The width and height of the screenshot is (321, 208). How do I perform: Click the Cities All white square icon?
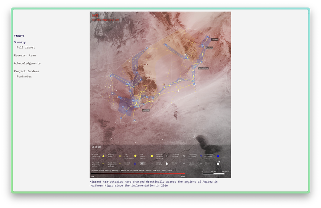tap(218, 164)
